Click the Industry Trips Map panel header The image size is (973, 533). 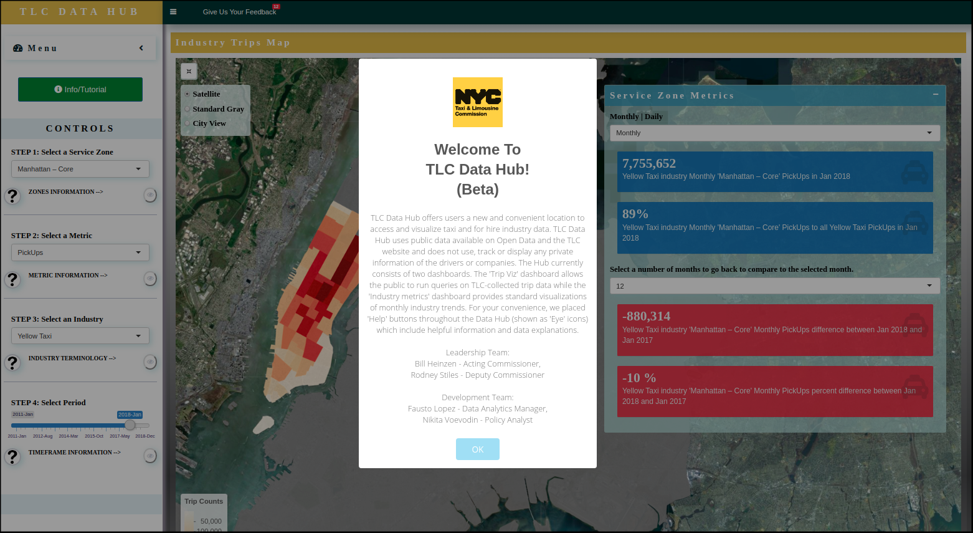click(568, 42)
